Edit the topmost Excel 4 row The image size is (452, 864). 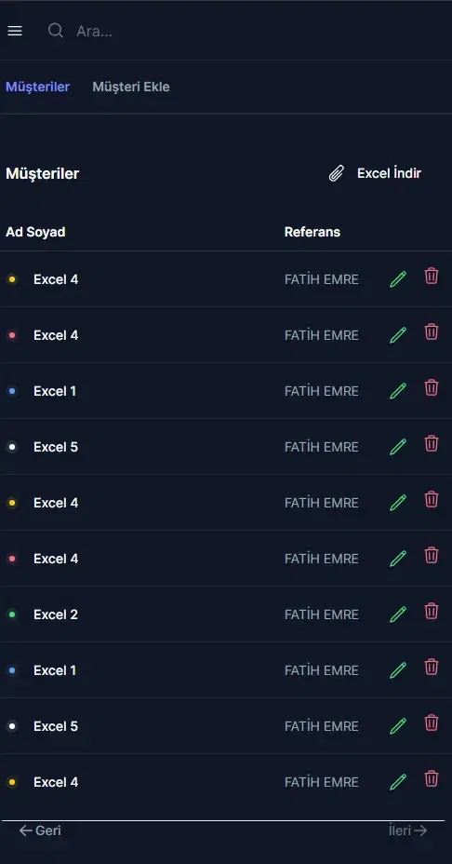pyautogui.click(x=398, y=278)
